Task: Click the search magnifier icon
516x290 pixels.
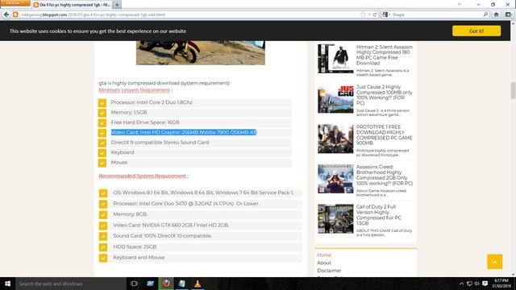Action: 485,14
